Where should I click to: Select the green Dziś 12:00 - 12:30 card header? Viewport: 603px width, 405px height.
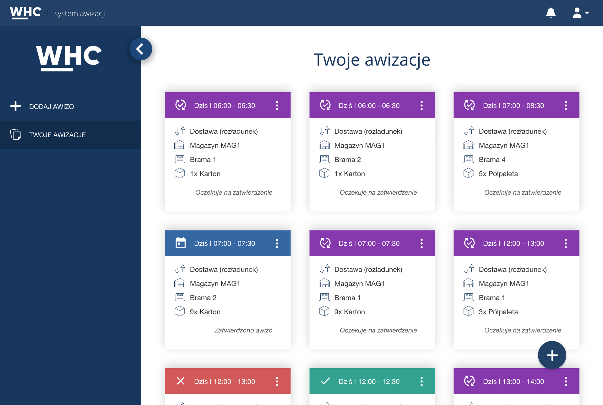[x=372, y=381]
